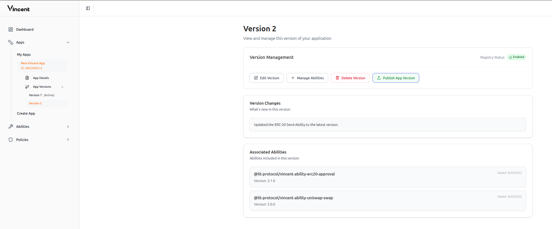Click the vincent-ability-uniswap-swap card

pyautogui.click(x=388, y=201)
